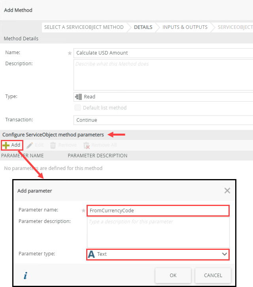Open the Type dropdown showing Read
253x287 pixels.
coord(163,96)
